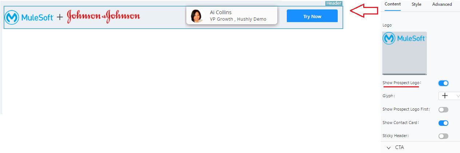The image size is (460, 153).
Task: Click the Johnson & Johnson prospect logo
Action: tap(103, 16)
